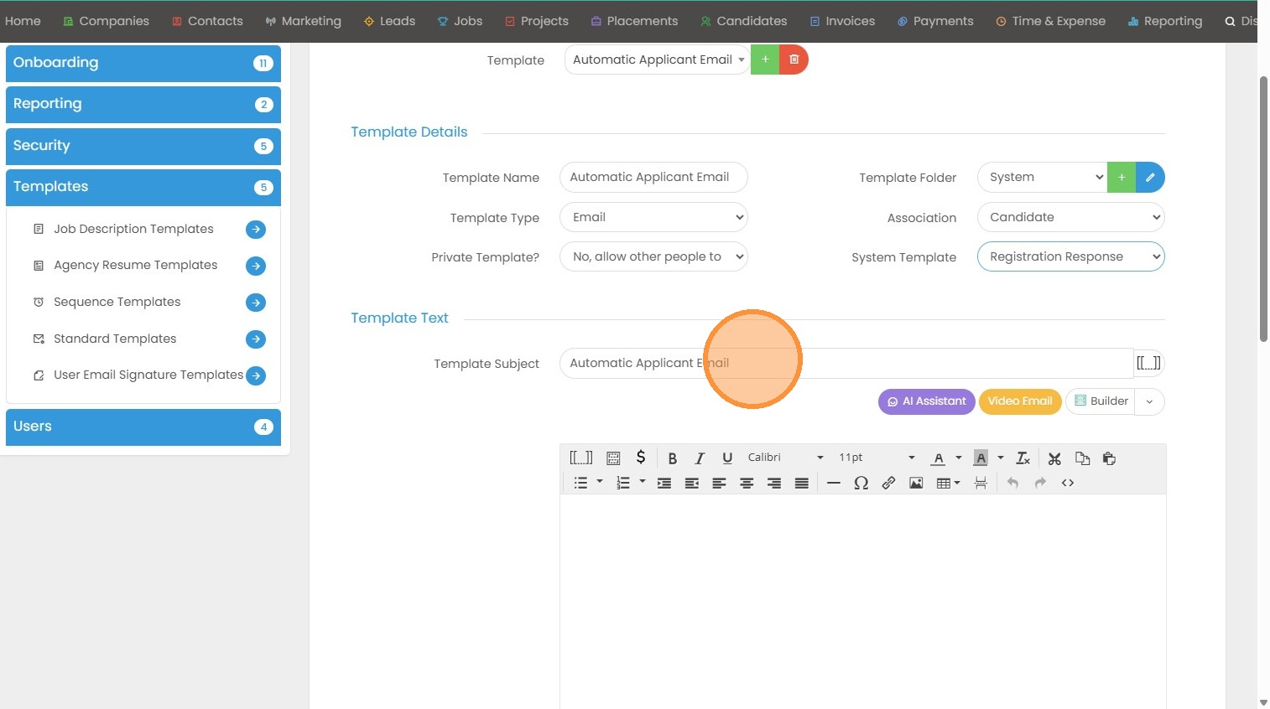This screenshot has height=709, width=1270.
Task: Clear formatting in the editor
Action: click(1023, 458)
